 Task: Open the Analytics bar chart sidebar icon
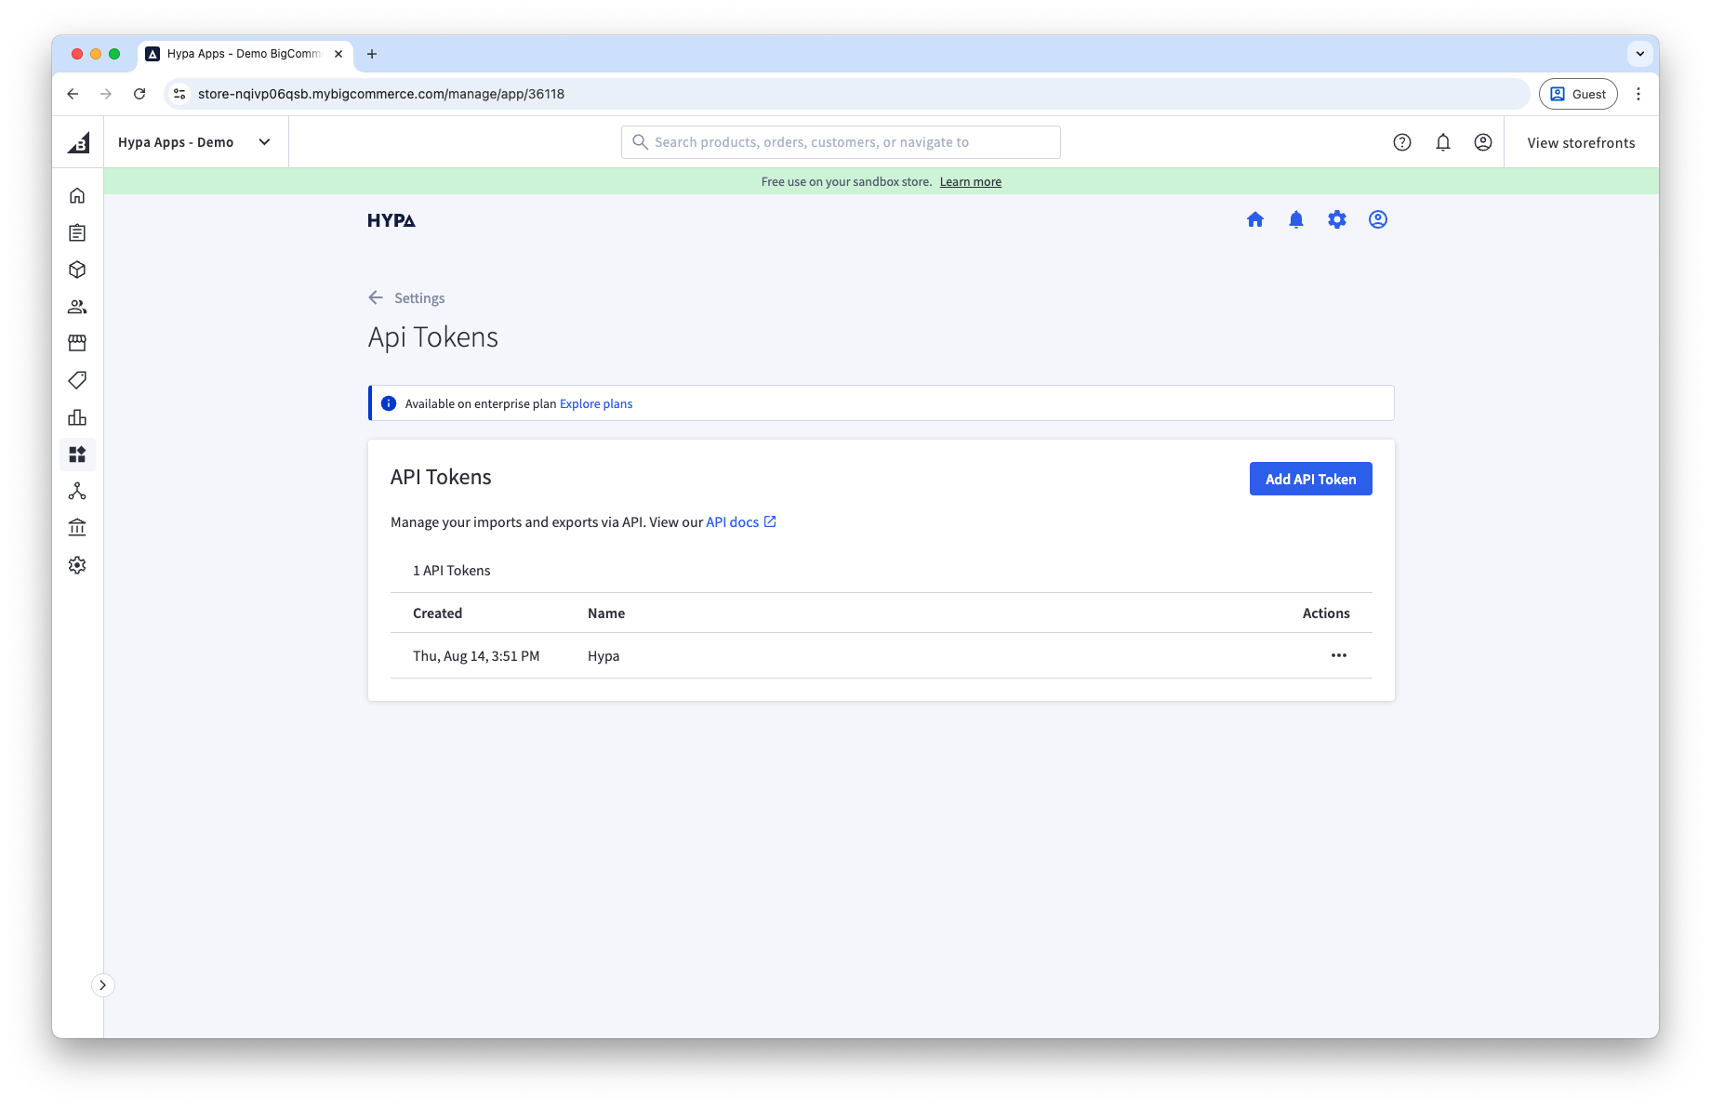(x=77, y=417)
